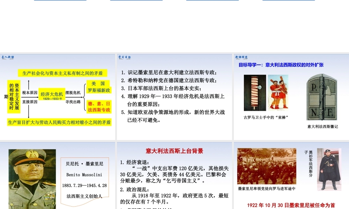Open the 导入新课 economic crisis diagram slide
The image size is (349, 209).
[58, 97]
